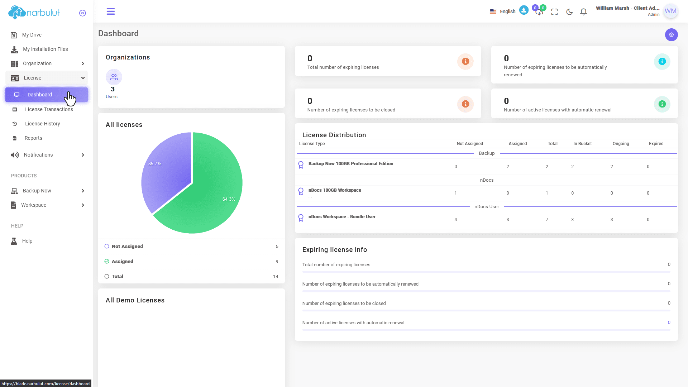This screenshot has height=387, width=688.
Task: Click info icon for automatically renewed expiring licenses
Action: point(662,61)
